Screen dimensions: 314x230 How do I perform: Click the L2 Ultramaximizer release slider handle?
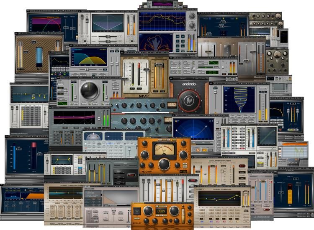pyautogui.click(x=222, y=172)
